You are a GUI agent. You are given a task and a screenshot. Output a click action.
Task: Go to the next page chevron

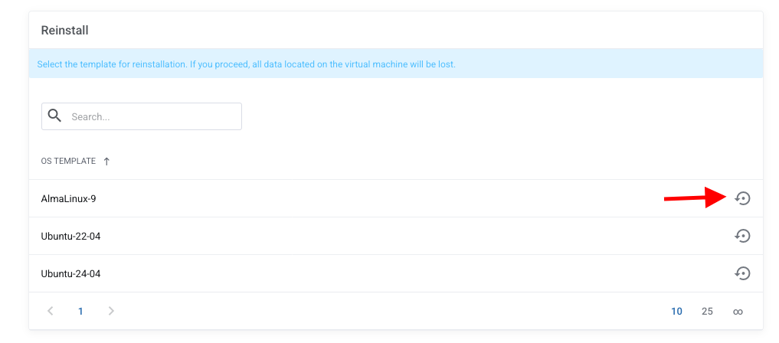[x=111, y=311]
